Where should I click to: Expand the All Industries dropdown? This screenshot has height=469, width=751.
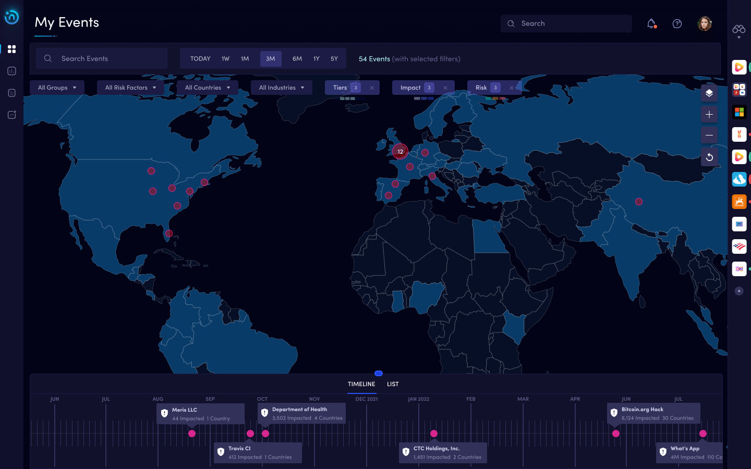(281, 88)
